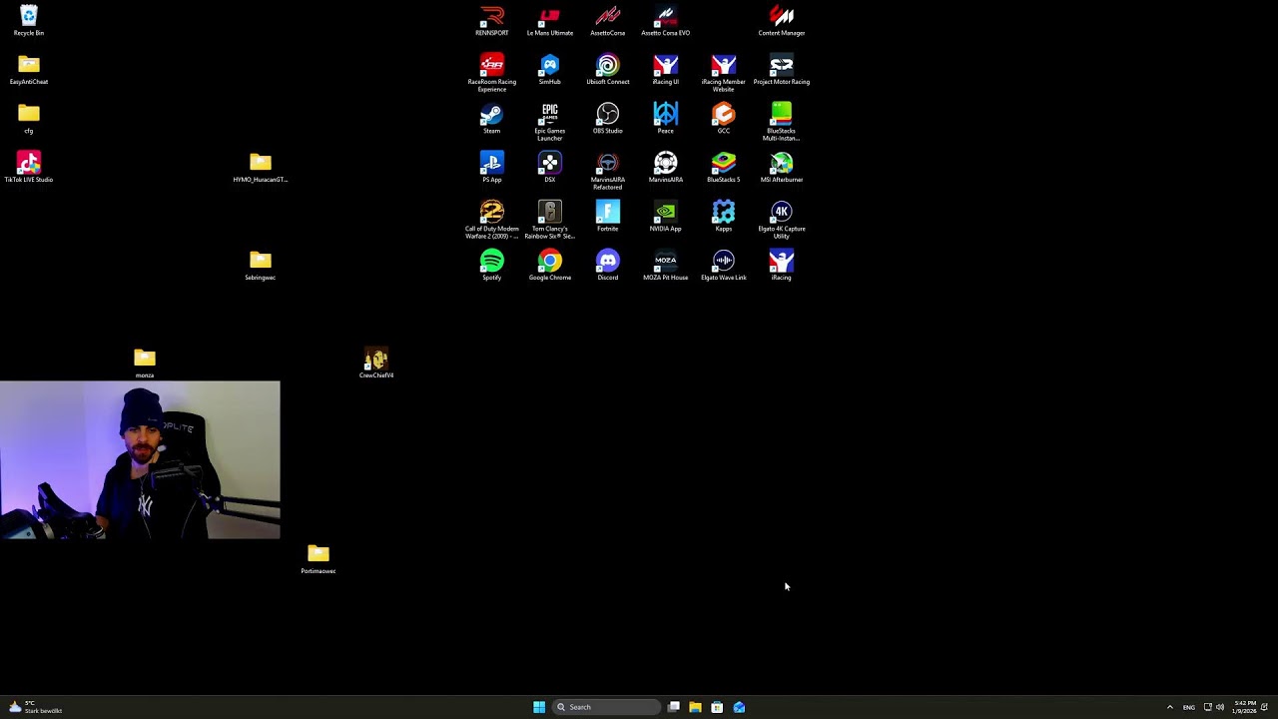Select the Fortnite desktop icon
Viewport: 1278px width, 719px height.
(607, 216)
